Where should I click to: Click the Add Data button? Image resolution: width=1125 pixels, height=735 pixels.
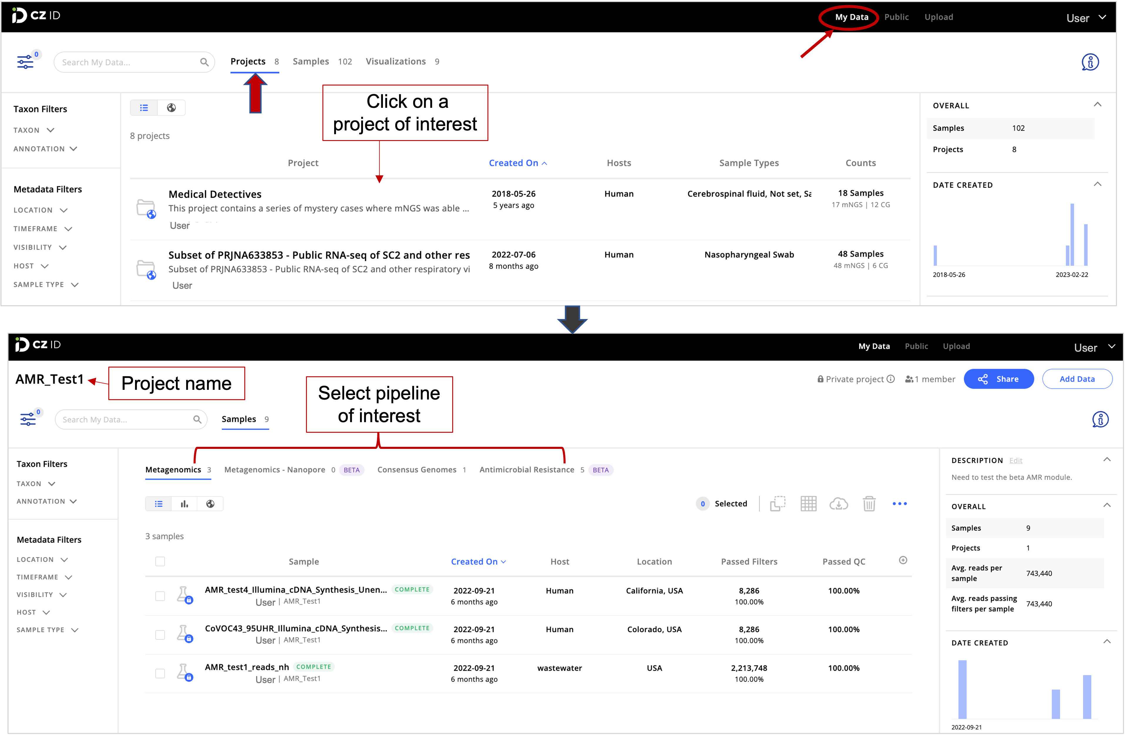[1077, 378]
